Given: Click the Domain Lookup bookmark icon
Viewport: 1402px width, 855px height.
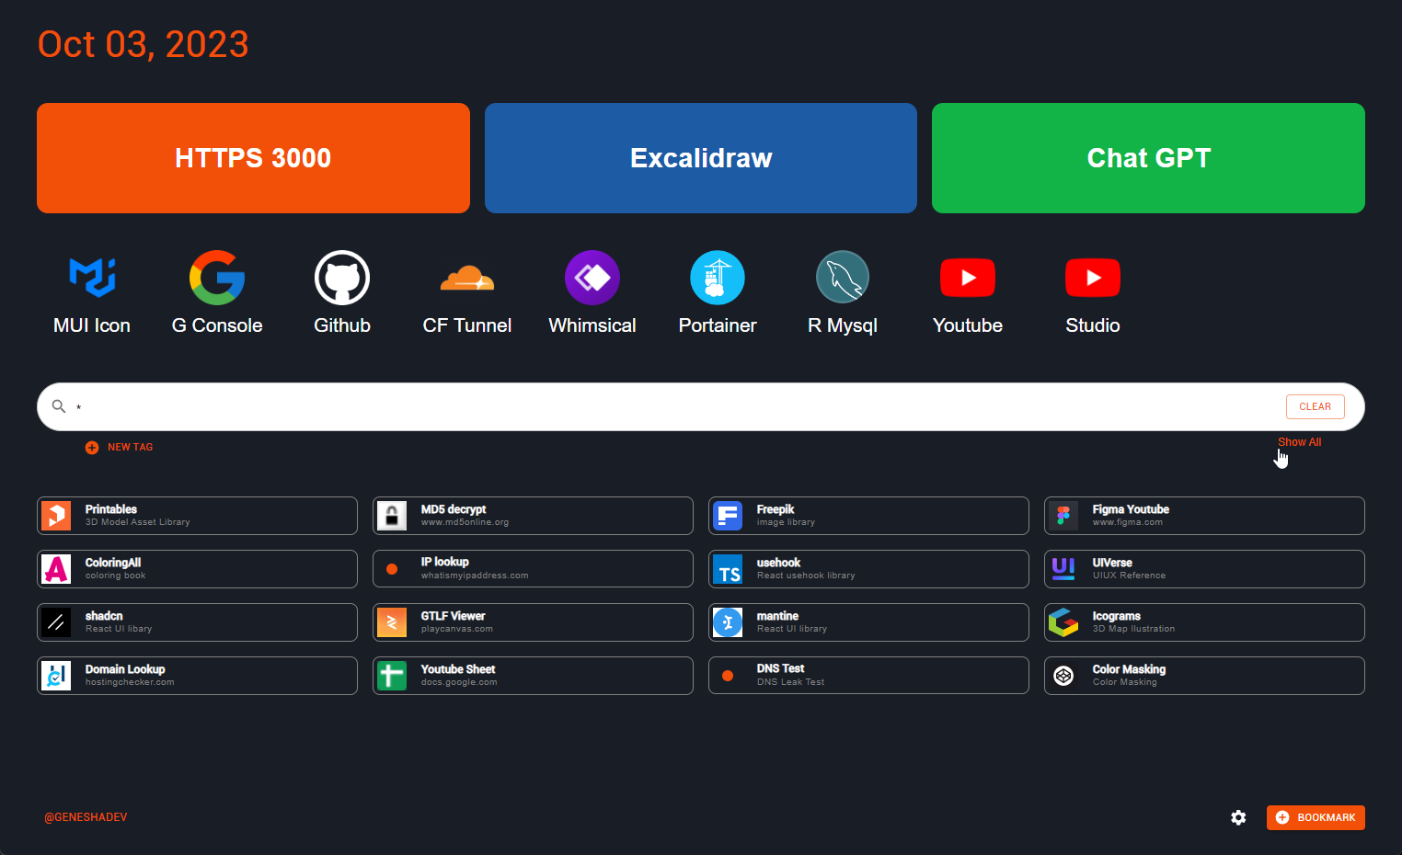Looking at the screenshot, I should [56, 676].
